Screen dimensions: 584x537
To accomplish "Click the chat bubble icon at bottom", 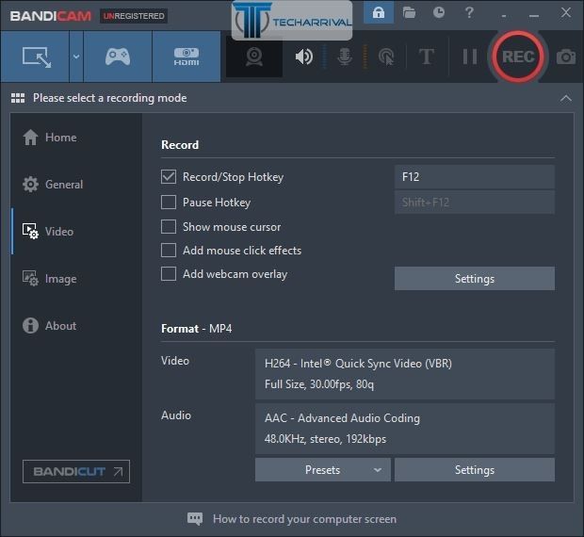I will pos(195,519).
